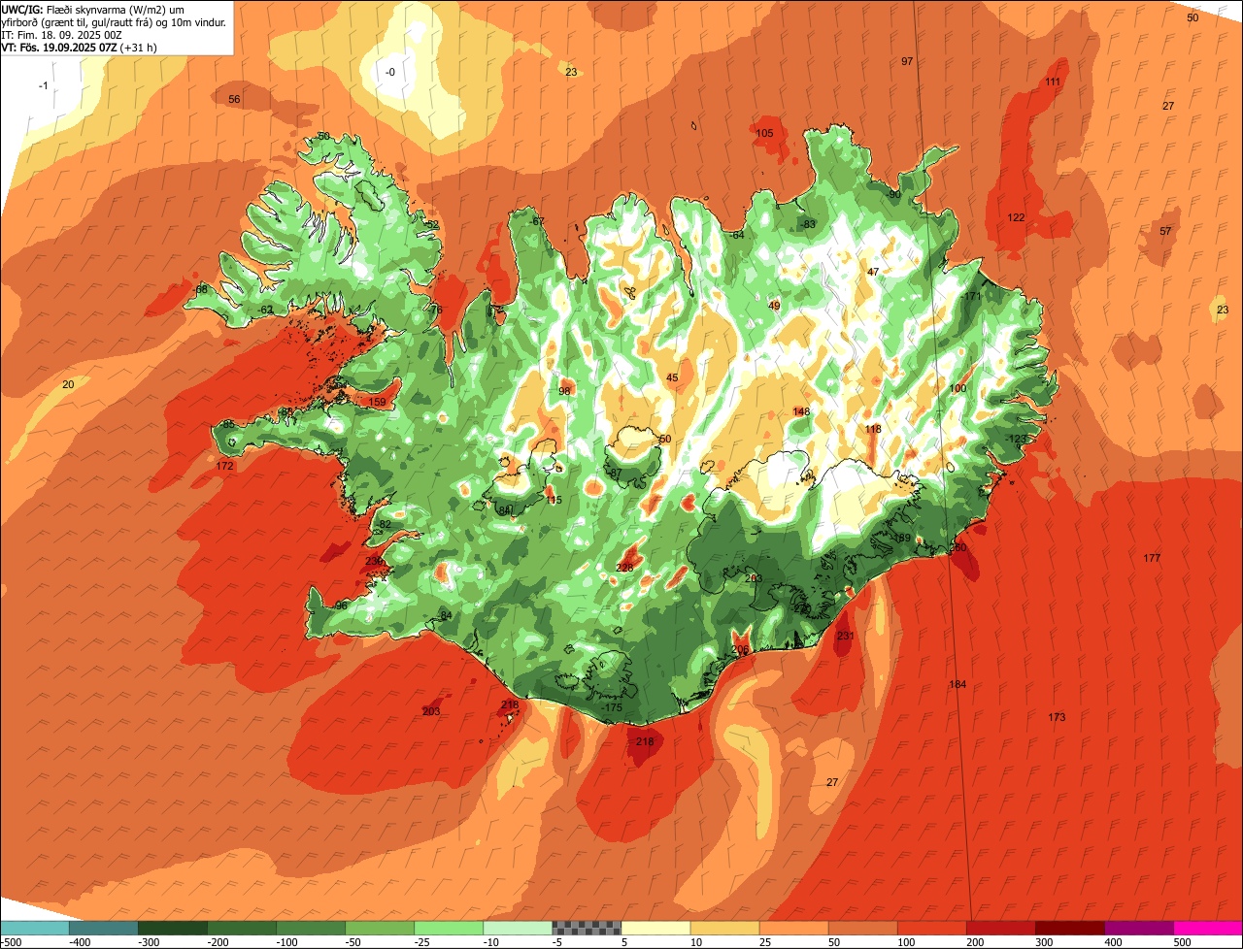The image size is (1243, 949).
Task: Click the light teal swatch between -500 and -400
Action: click(35, 927)
